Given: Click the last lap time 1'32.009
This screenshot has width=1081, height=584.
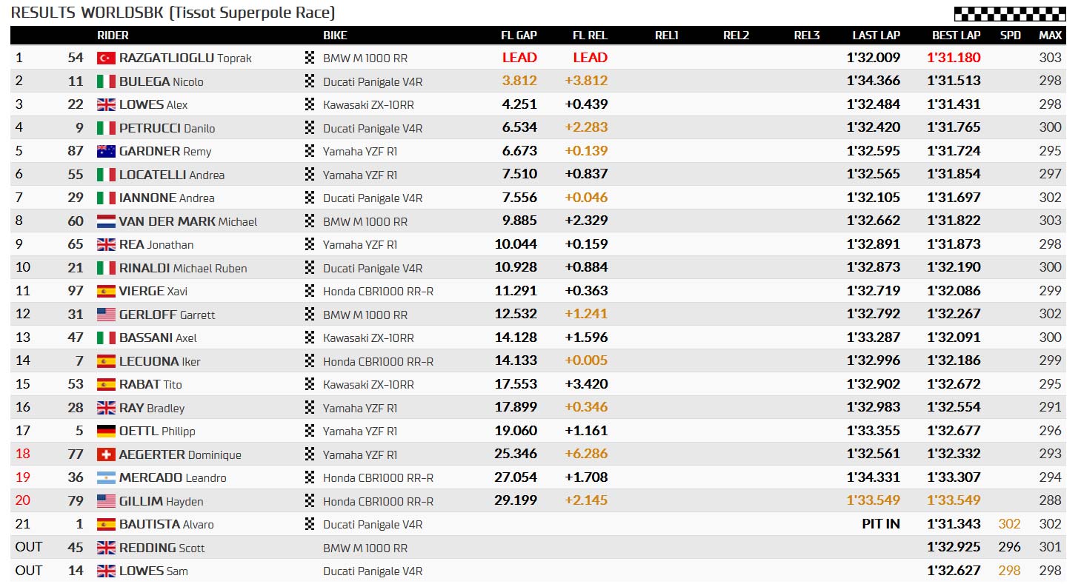Looking at the screenshot, I should coord(874,58).
